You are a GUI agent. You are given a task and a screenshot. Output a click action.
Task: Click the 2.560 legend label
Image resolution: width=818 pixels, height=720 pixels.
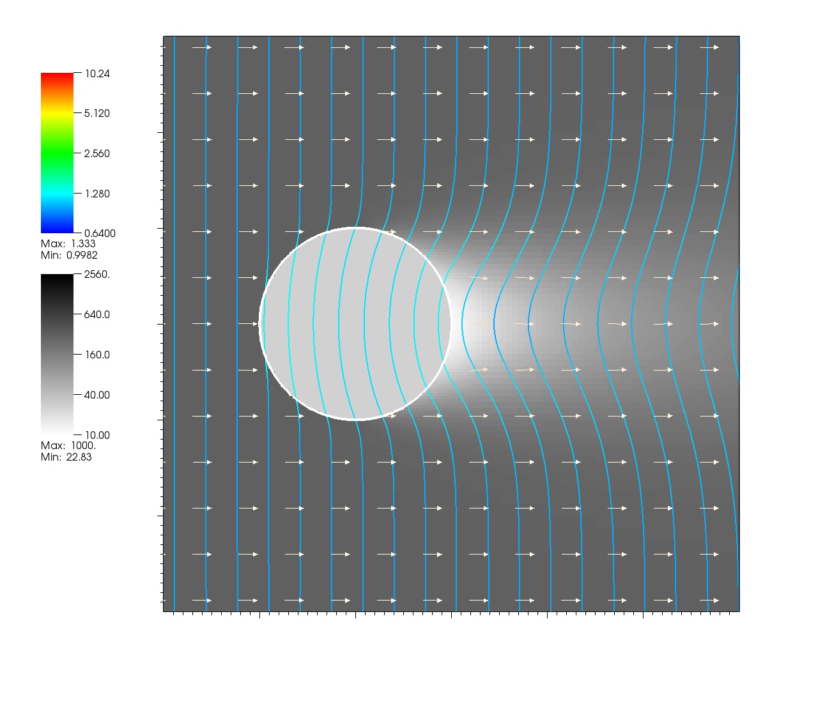97,153
